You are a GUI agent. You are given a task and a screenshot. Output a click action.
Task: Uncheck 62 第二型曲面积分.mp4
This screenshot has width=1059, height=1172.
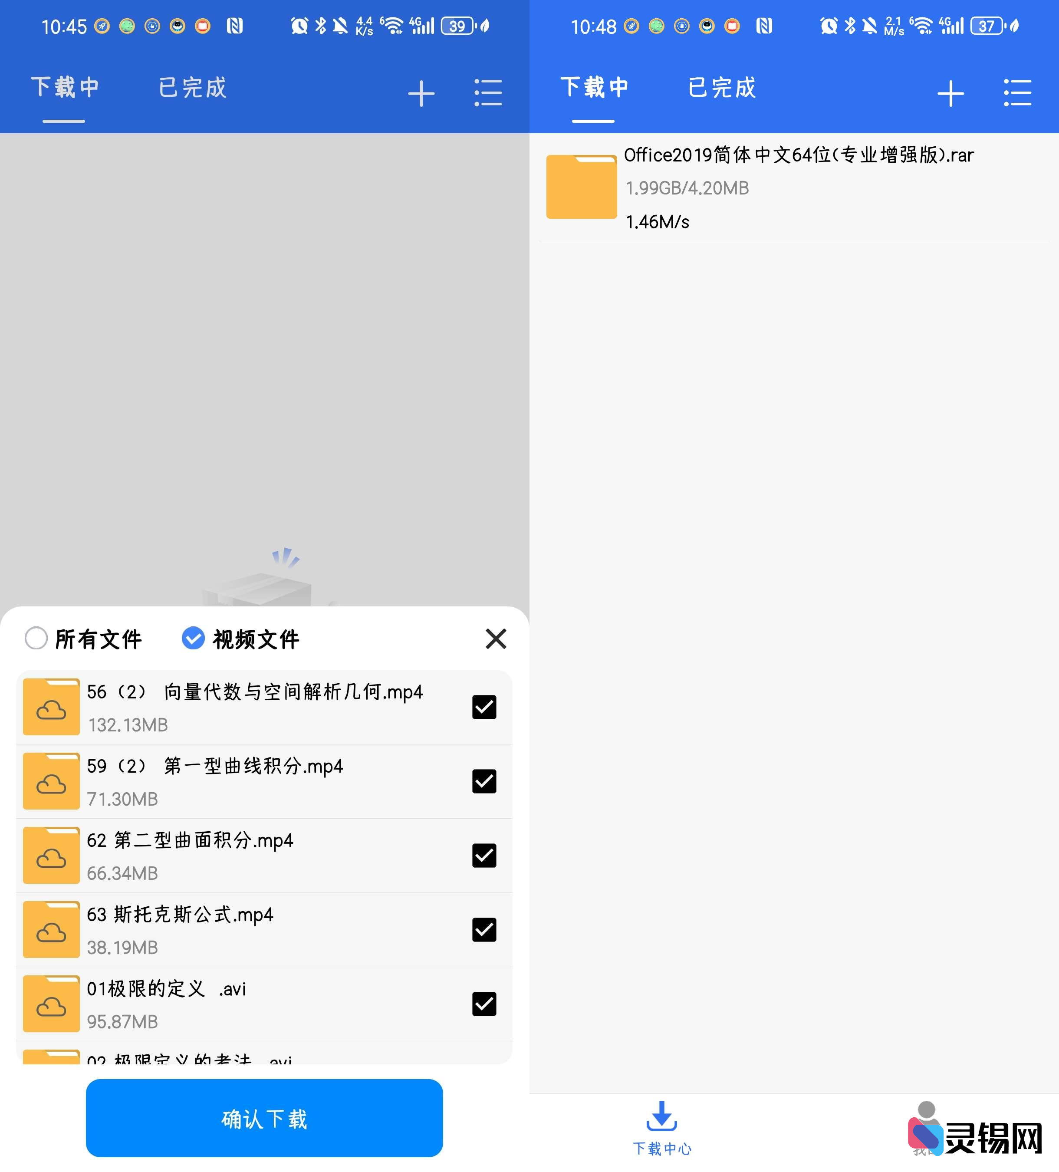point(483,856)
